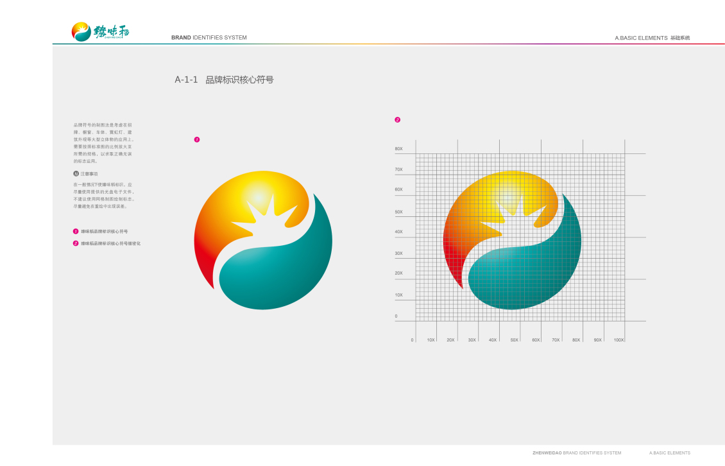The image size is (725, 466).
Task: Click the legend text "臻味稻品牌标识核心符号"
Action: point(105,231)
